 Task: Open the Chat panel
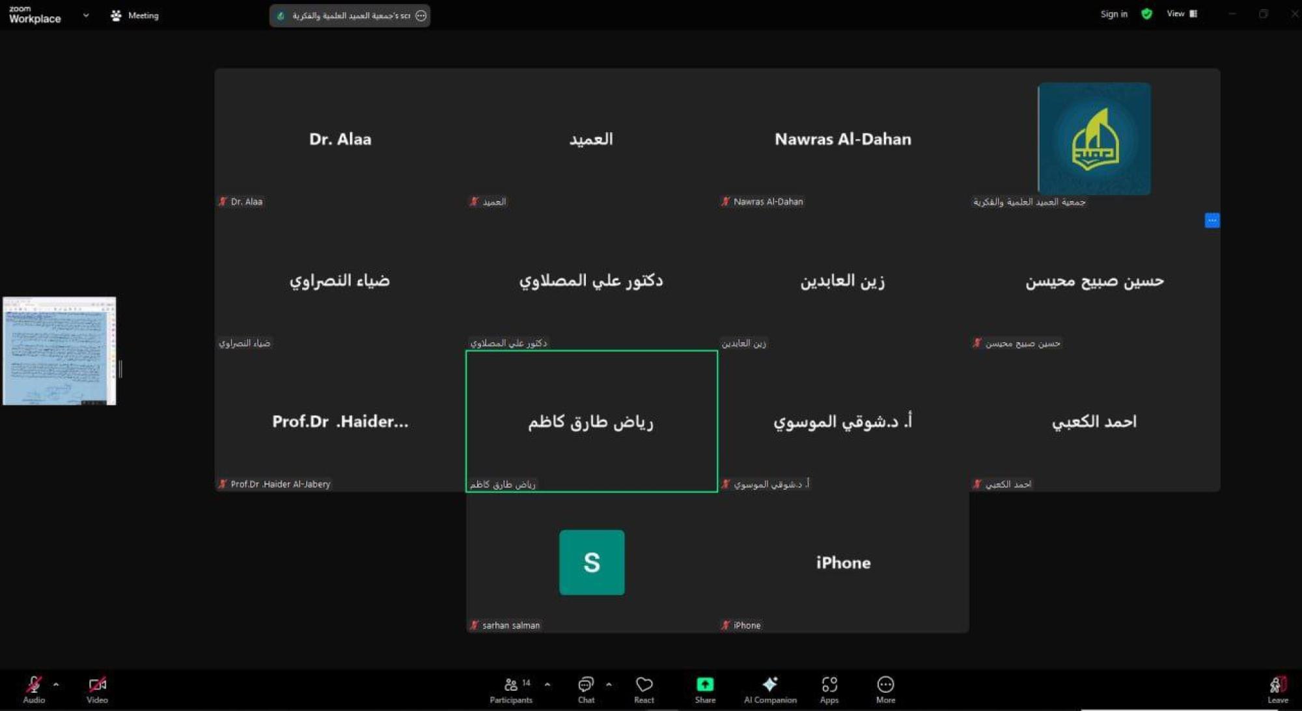tap(586, 690)
